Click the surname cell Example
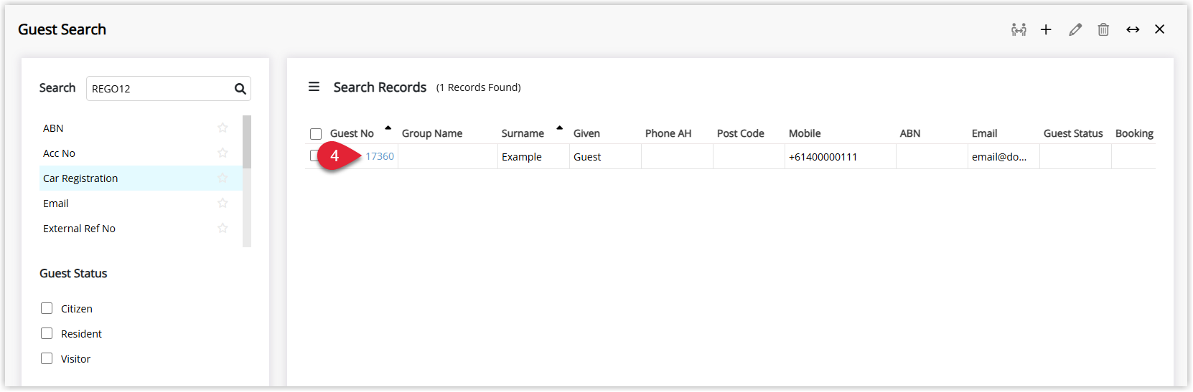1193x392 pixels. pyautogui.click(x=533, y=157)
